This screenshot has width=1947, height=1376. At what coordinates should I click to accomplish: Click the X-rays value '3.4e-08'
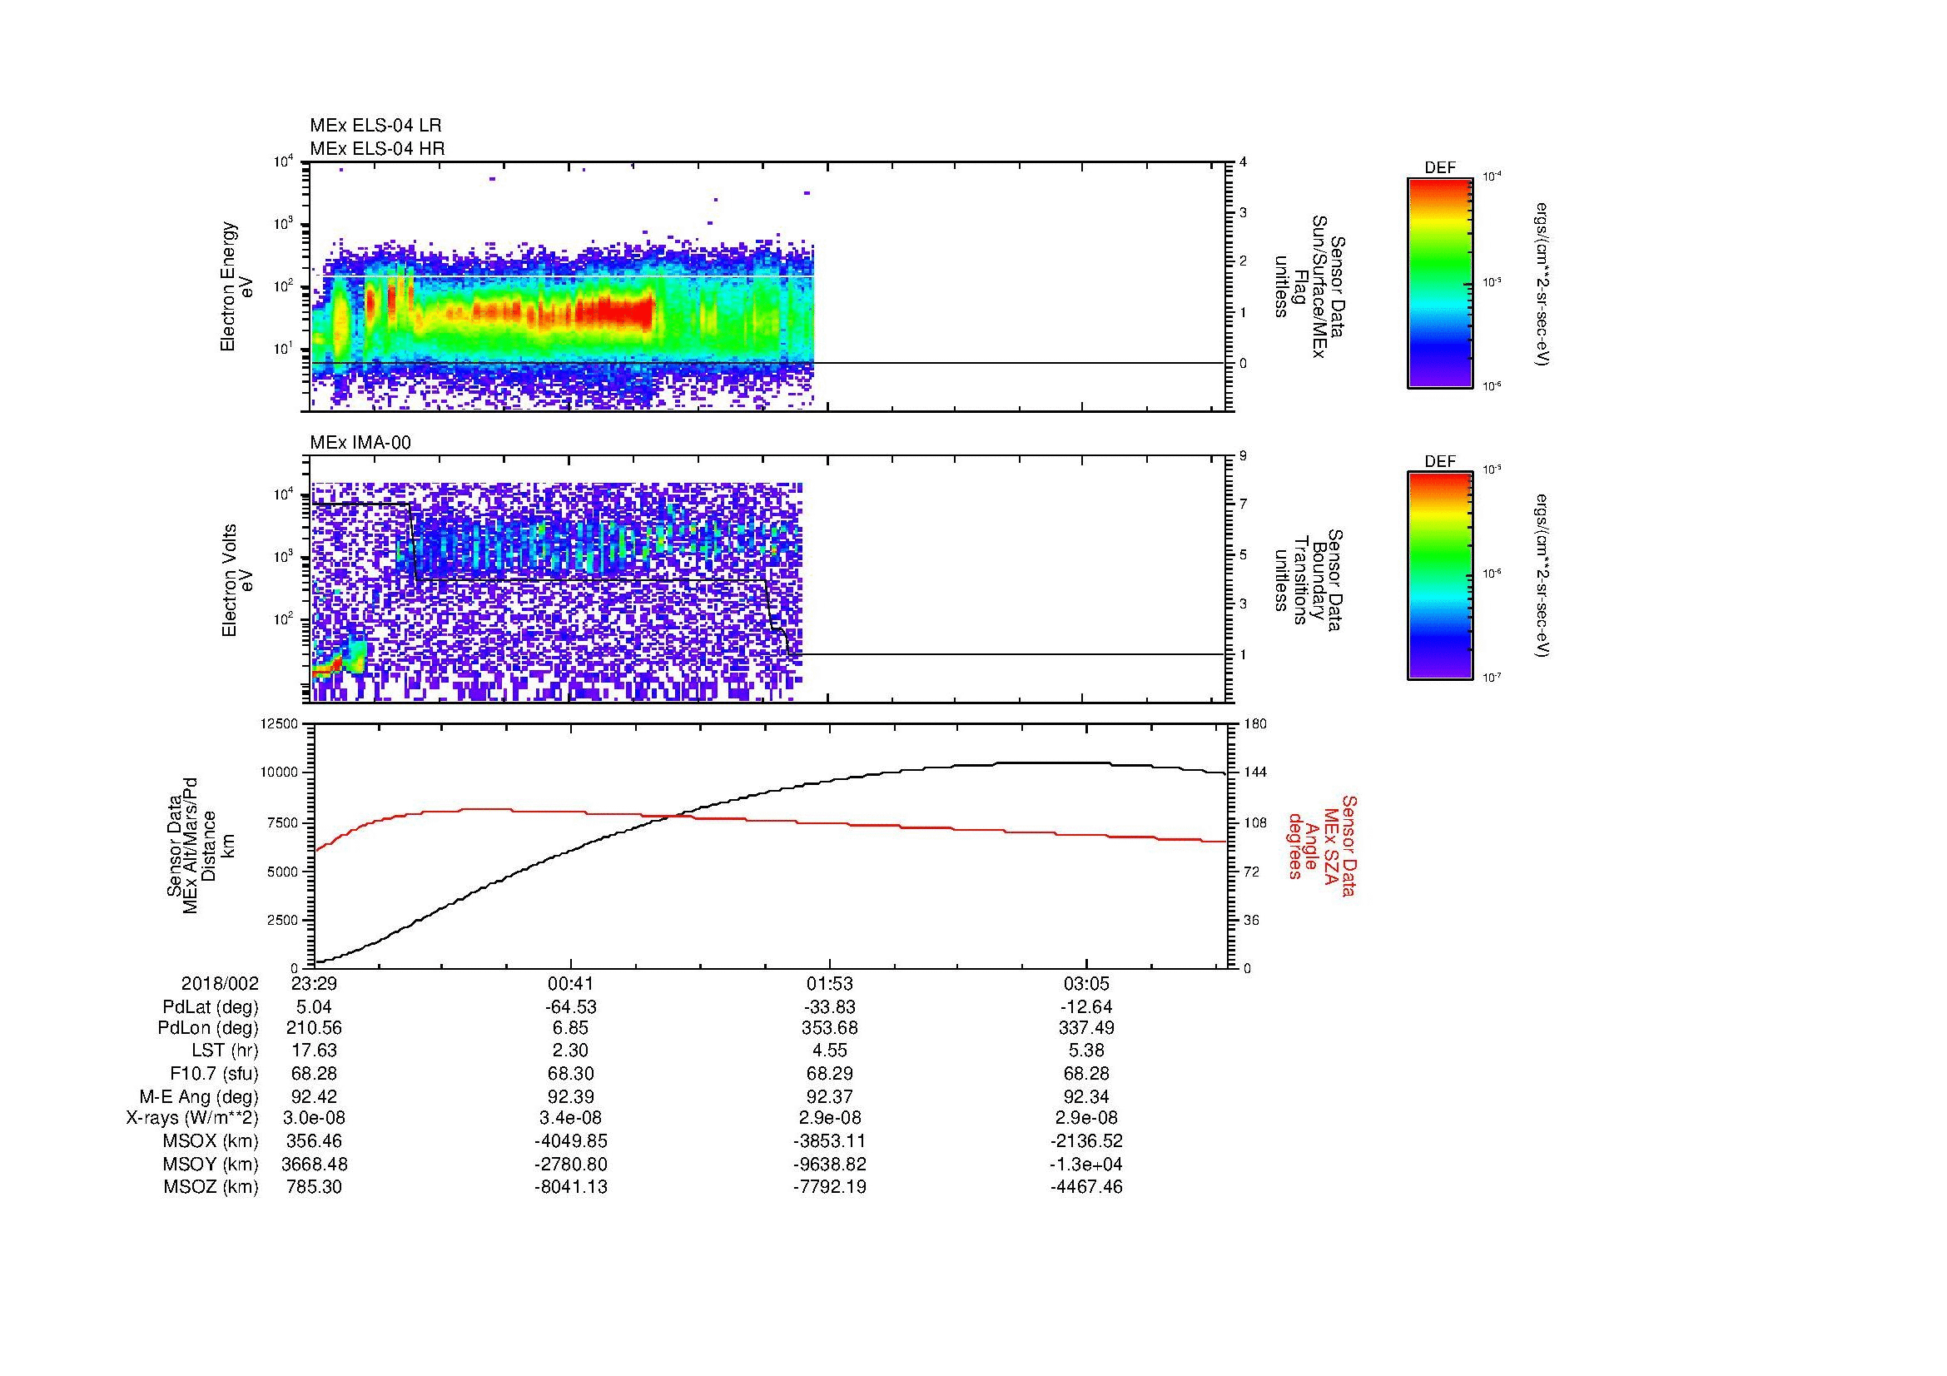pyautogui.click(x=571, y=1119)
